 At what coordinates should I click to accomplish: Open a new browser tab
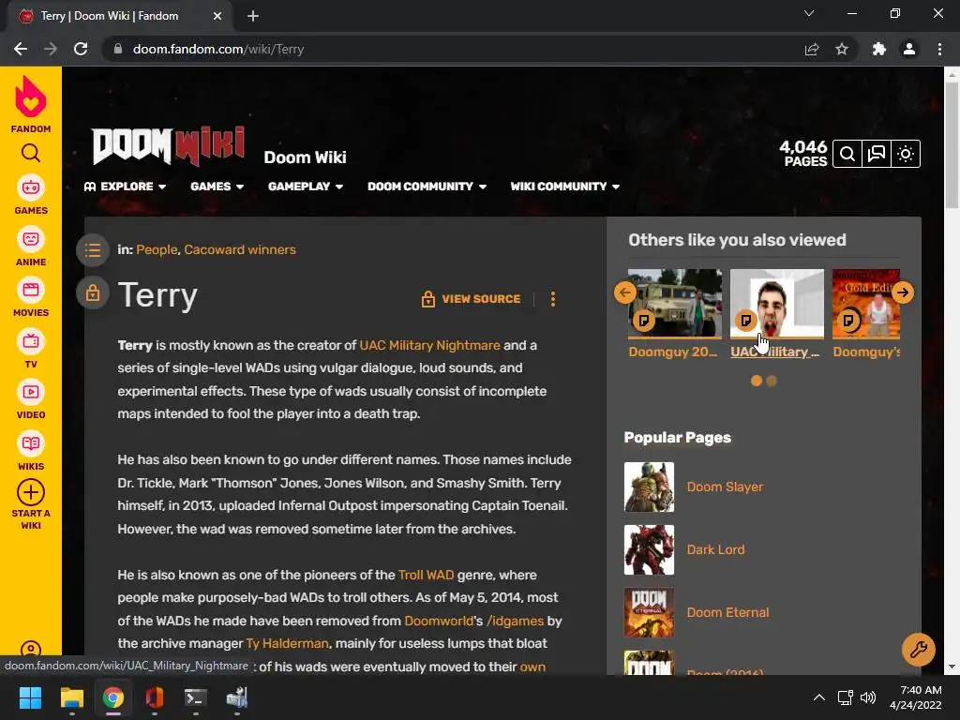[x=253, y=16]
